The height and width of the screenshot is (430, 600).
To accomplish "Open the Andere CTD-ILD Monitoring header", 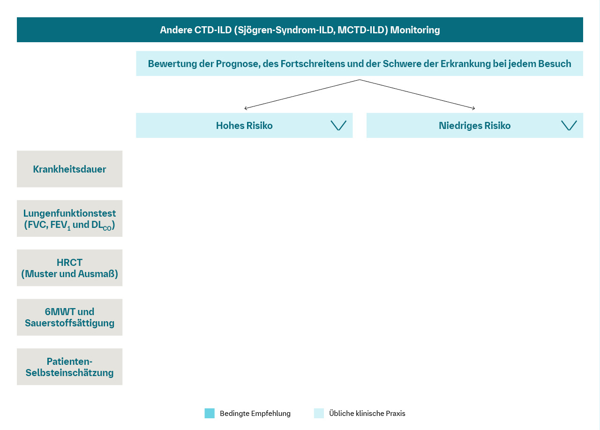I will pos(300,30).
